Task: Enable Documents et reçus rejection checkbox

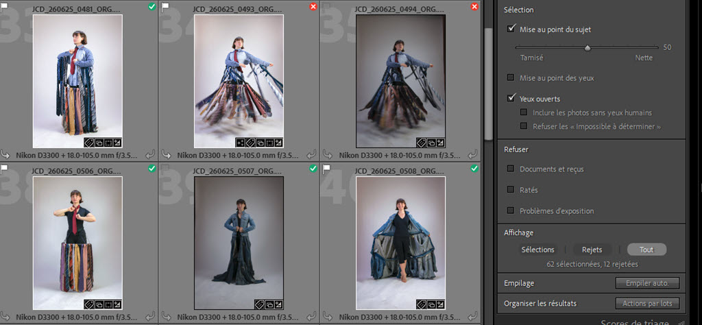Action: point(510,169)
